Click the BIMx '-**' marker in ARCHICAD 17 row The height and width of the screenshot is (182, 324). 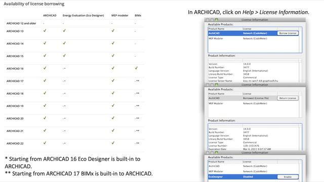(137, 81)
